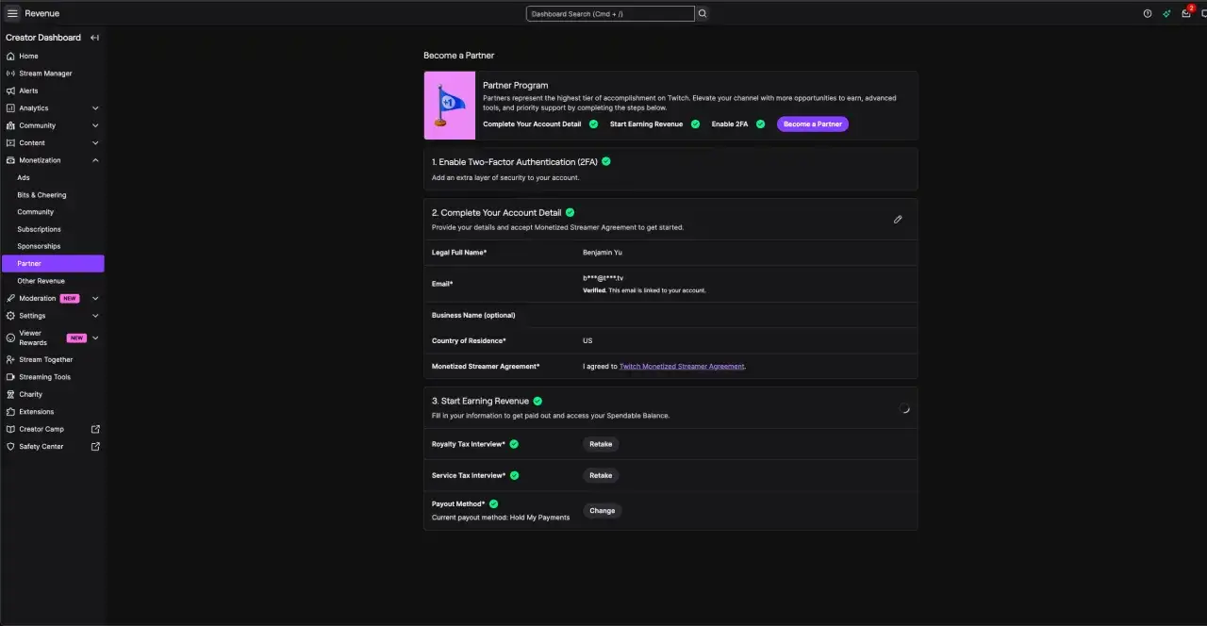
Task: Expand the Community section chevron
Action: (95, 125)
